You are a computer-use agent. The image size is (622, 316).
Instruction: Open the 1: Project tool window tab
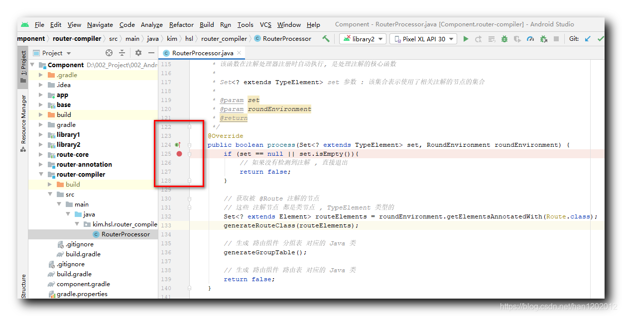click(23, 66)
